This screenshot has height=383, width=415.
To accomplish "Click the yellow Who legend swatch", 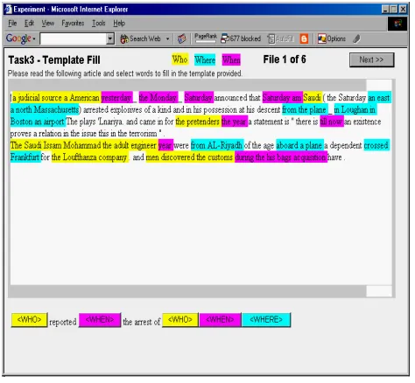I will click(179, 59).
